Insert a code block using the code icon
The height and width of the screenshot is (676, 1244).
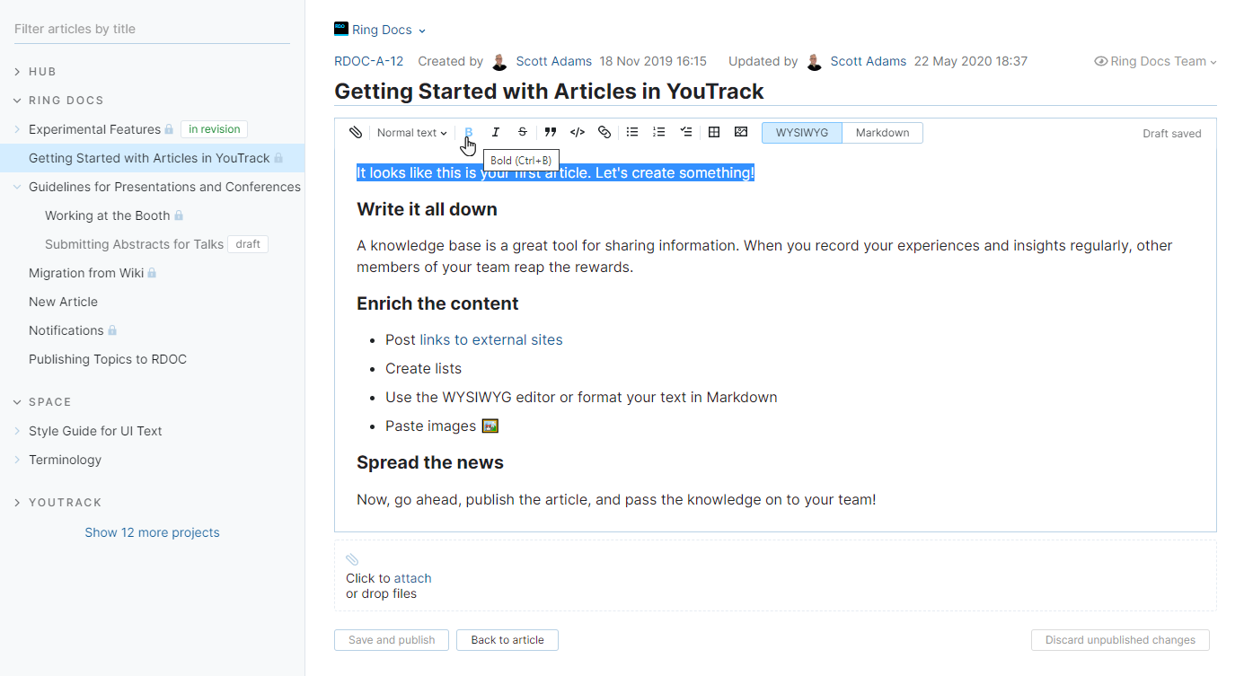pos(578,133)
